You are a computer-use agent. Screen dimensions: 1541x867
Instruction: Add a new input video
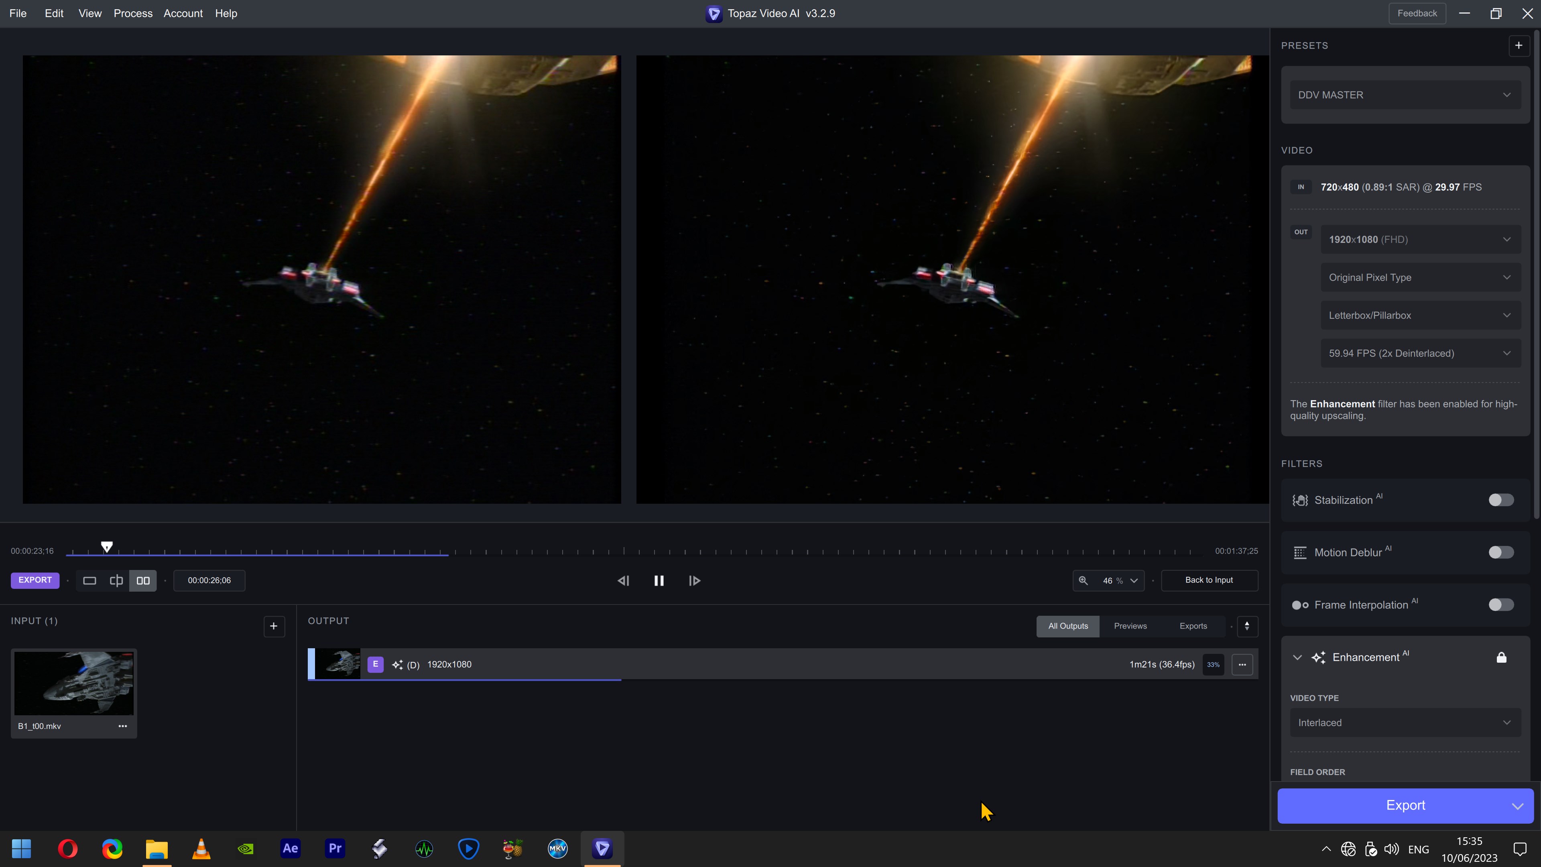[274, 627]
